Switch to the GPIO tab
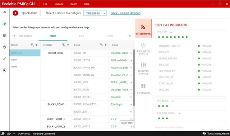This screenshot has height=136, width=230. pos(110,36)
